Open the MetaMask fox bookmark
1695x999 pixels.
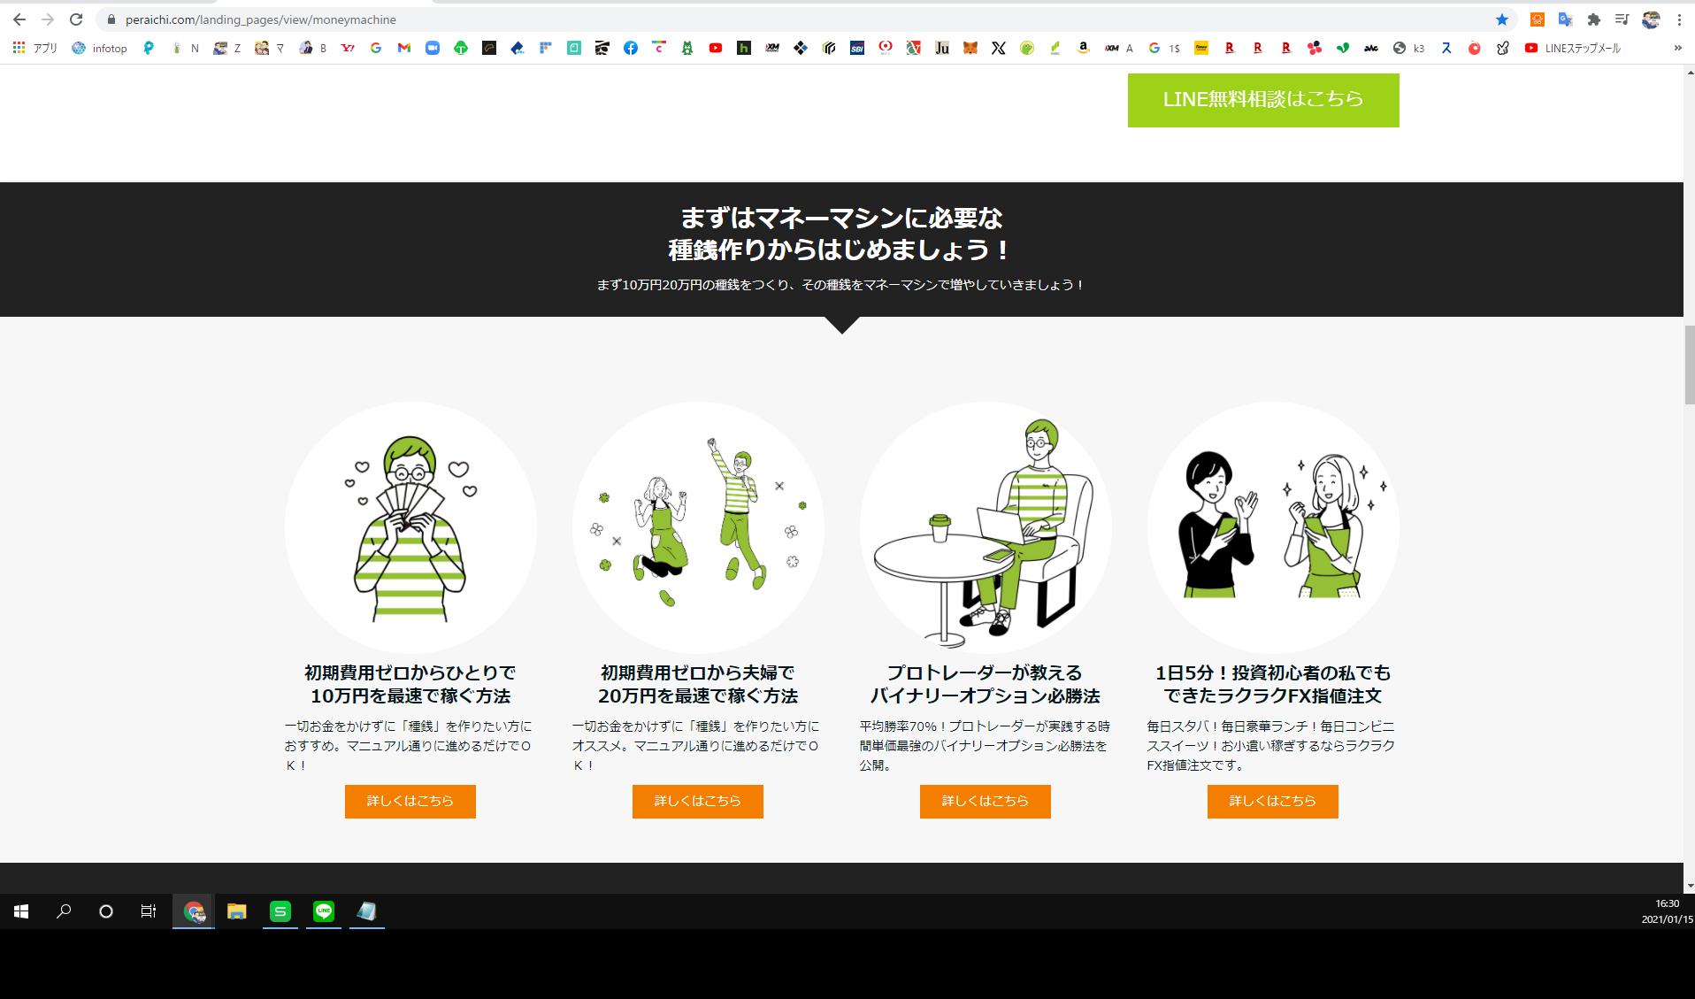click(970, 48)
